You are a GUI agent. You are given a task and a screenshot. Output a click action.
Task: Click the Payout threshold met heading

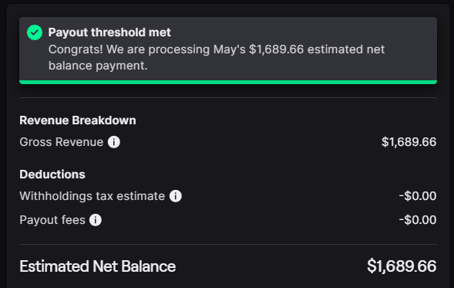point(109,32)
